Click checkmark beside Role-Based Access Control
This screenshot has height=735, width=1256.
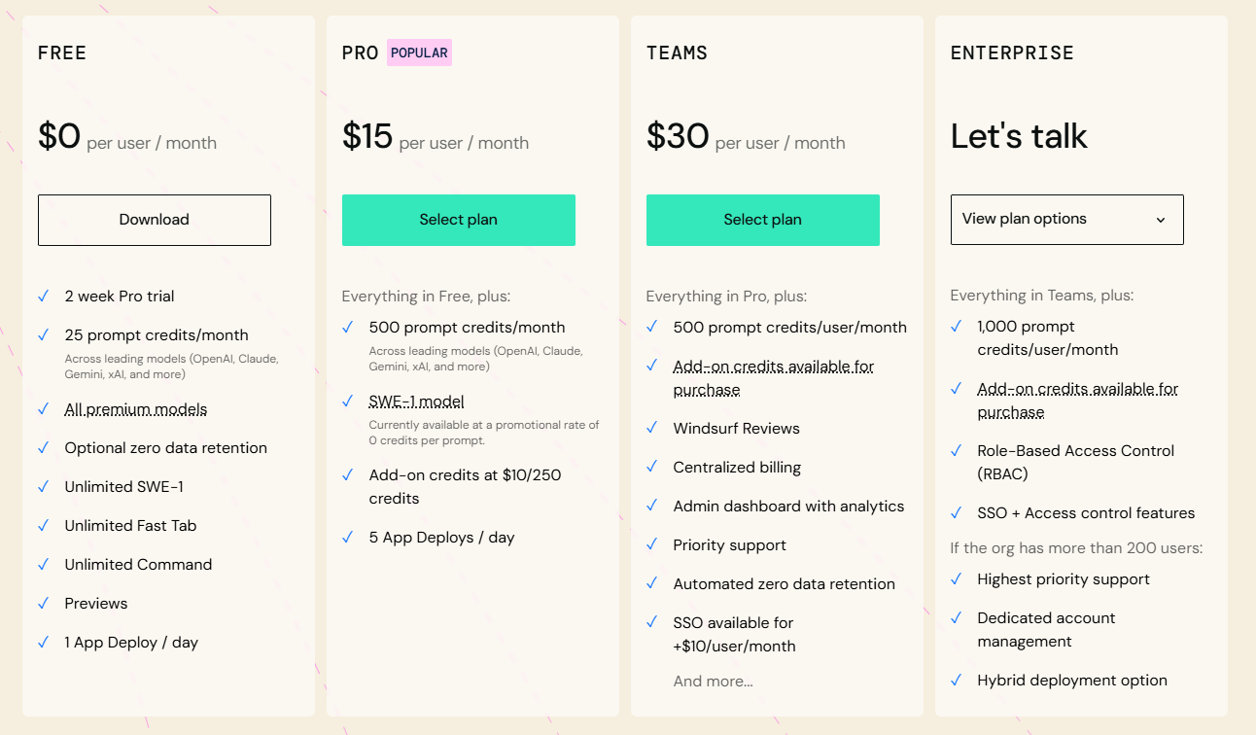[956, 450]
